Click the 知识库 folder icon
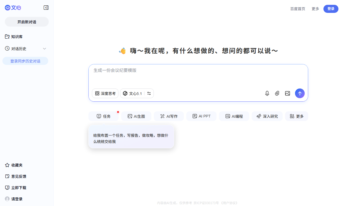The image size is (343, 206). pyautogui.click(x=7, y=36)
